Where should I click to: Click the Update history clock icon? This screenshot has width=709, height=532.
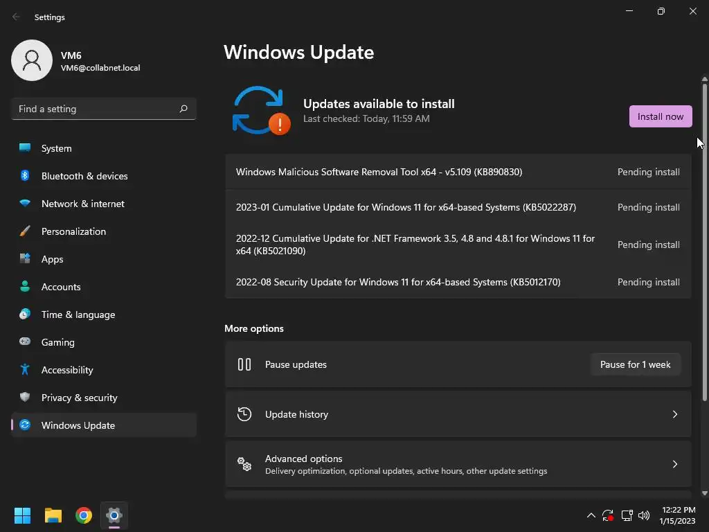pyautogui.click(x=244, y=414)
